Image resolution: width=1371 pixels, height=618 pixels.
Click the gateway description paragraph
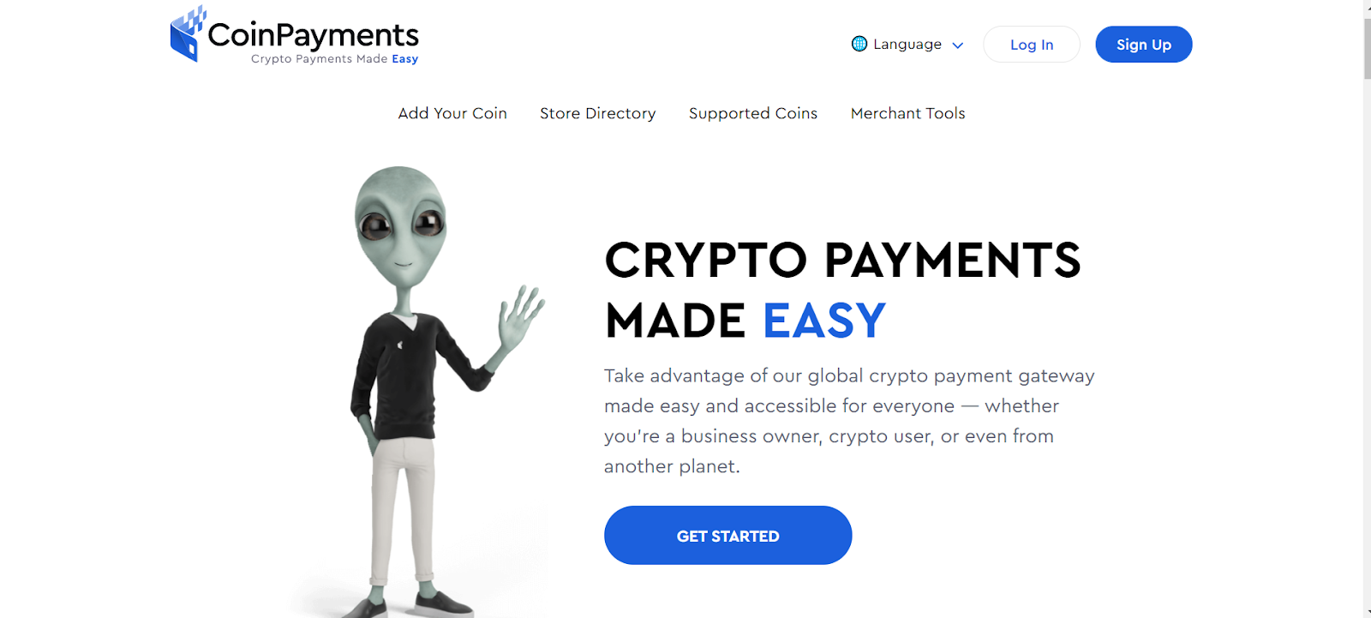click(849, 421)
